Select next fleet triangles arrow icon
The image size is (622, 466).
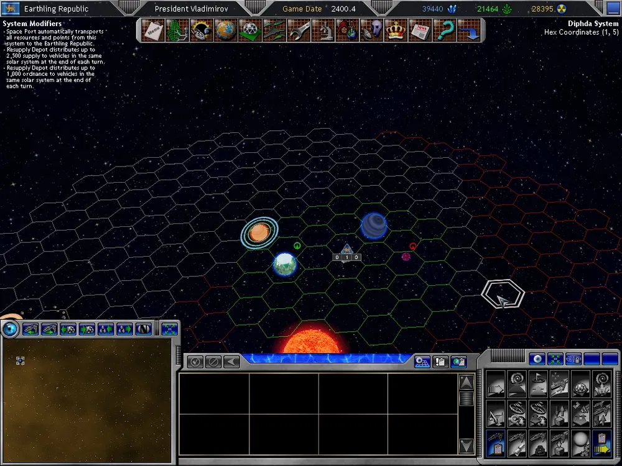[x=124, y=329]
